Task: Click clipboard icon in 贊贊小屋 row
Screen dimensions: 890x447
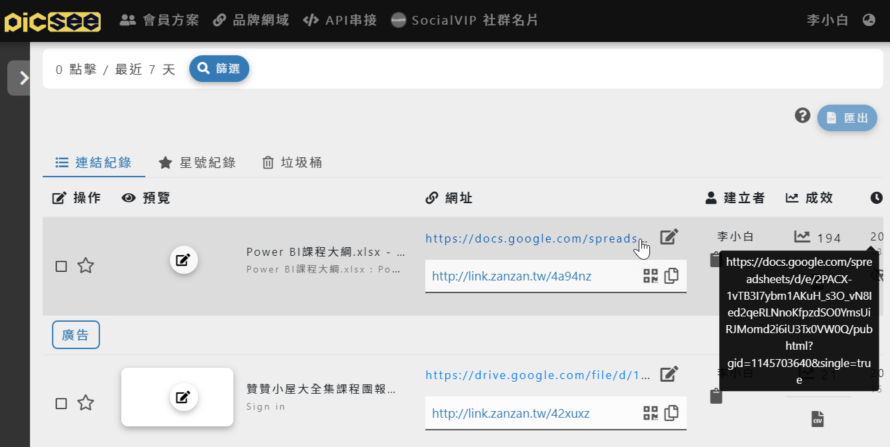Action: (717, 396)
